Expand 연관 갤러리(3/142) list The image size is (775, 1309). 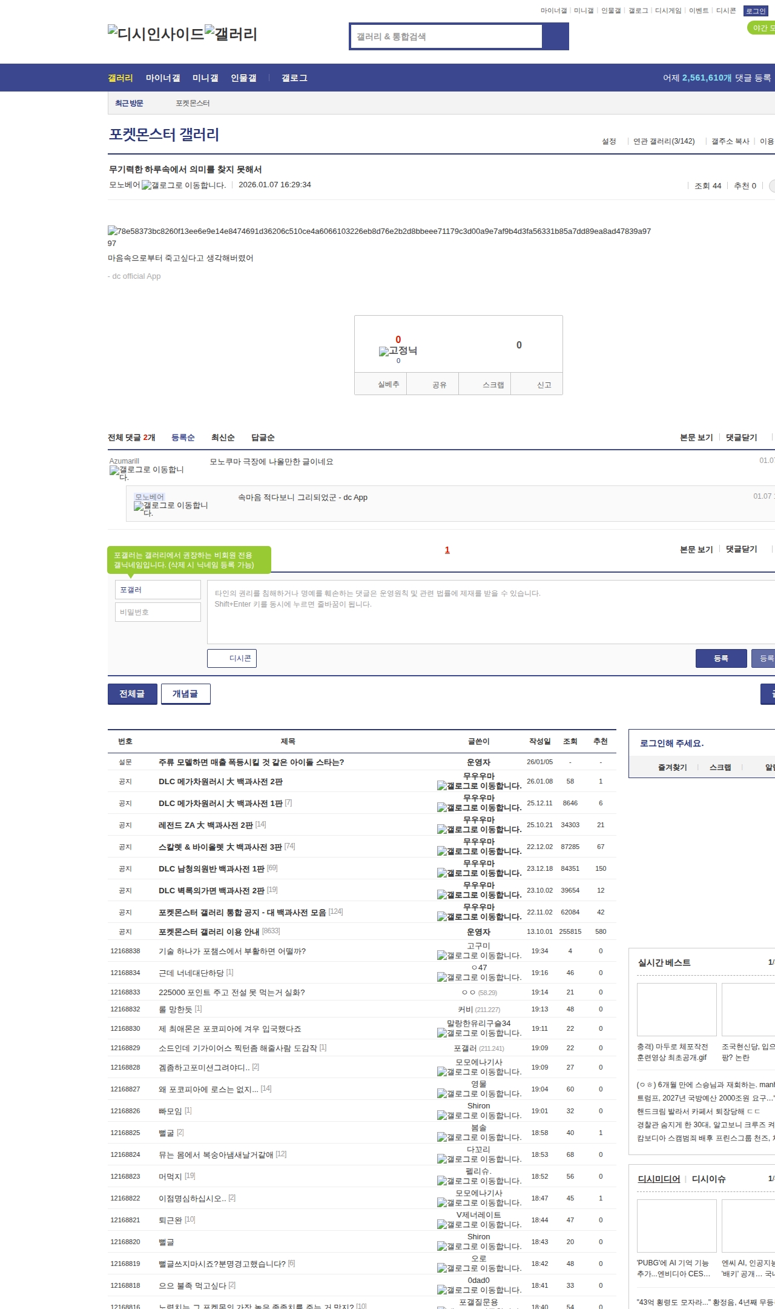pyautogui.click(x=664, y=141)
